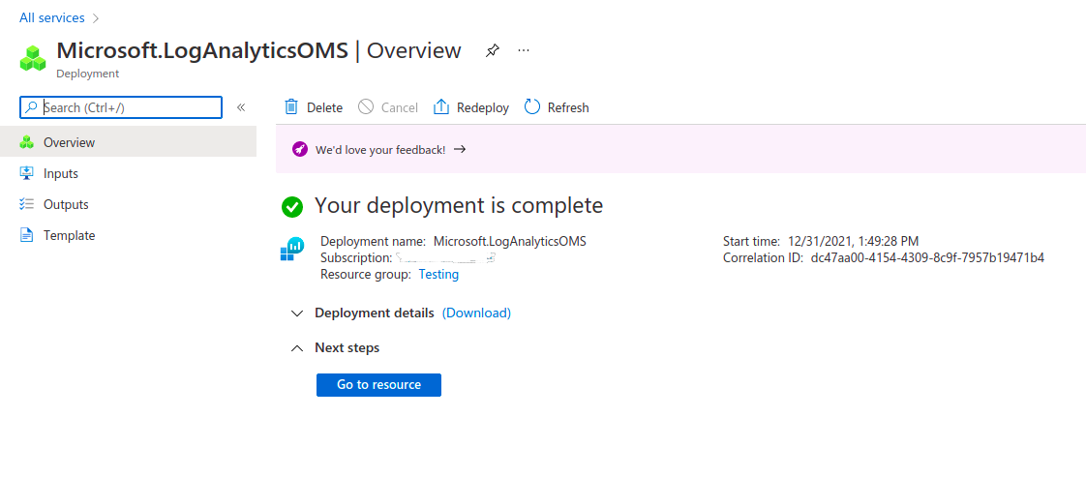1086x477 pixels.
Task: Open the We'd love your feedback link
Action: (x=380, y=149)
